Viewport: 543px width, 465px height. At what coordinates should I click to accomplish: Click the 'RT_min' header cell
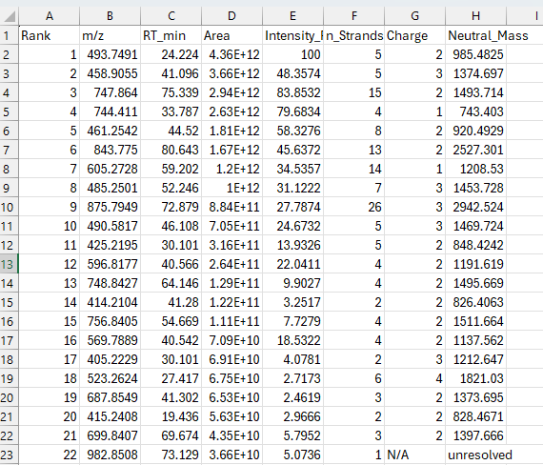pos(171,35)
